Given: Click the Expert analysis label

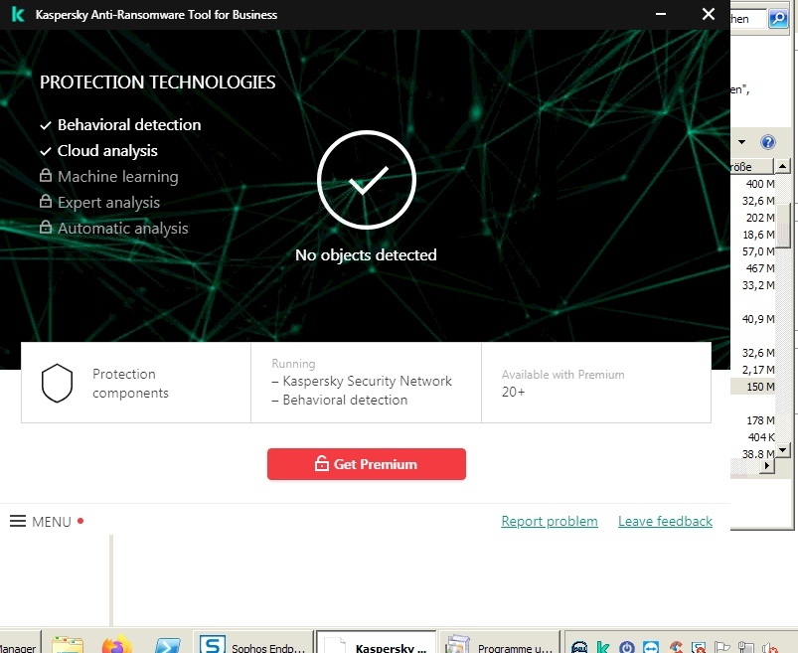Looking at the screenshot, I should click(x=108, y=203).
